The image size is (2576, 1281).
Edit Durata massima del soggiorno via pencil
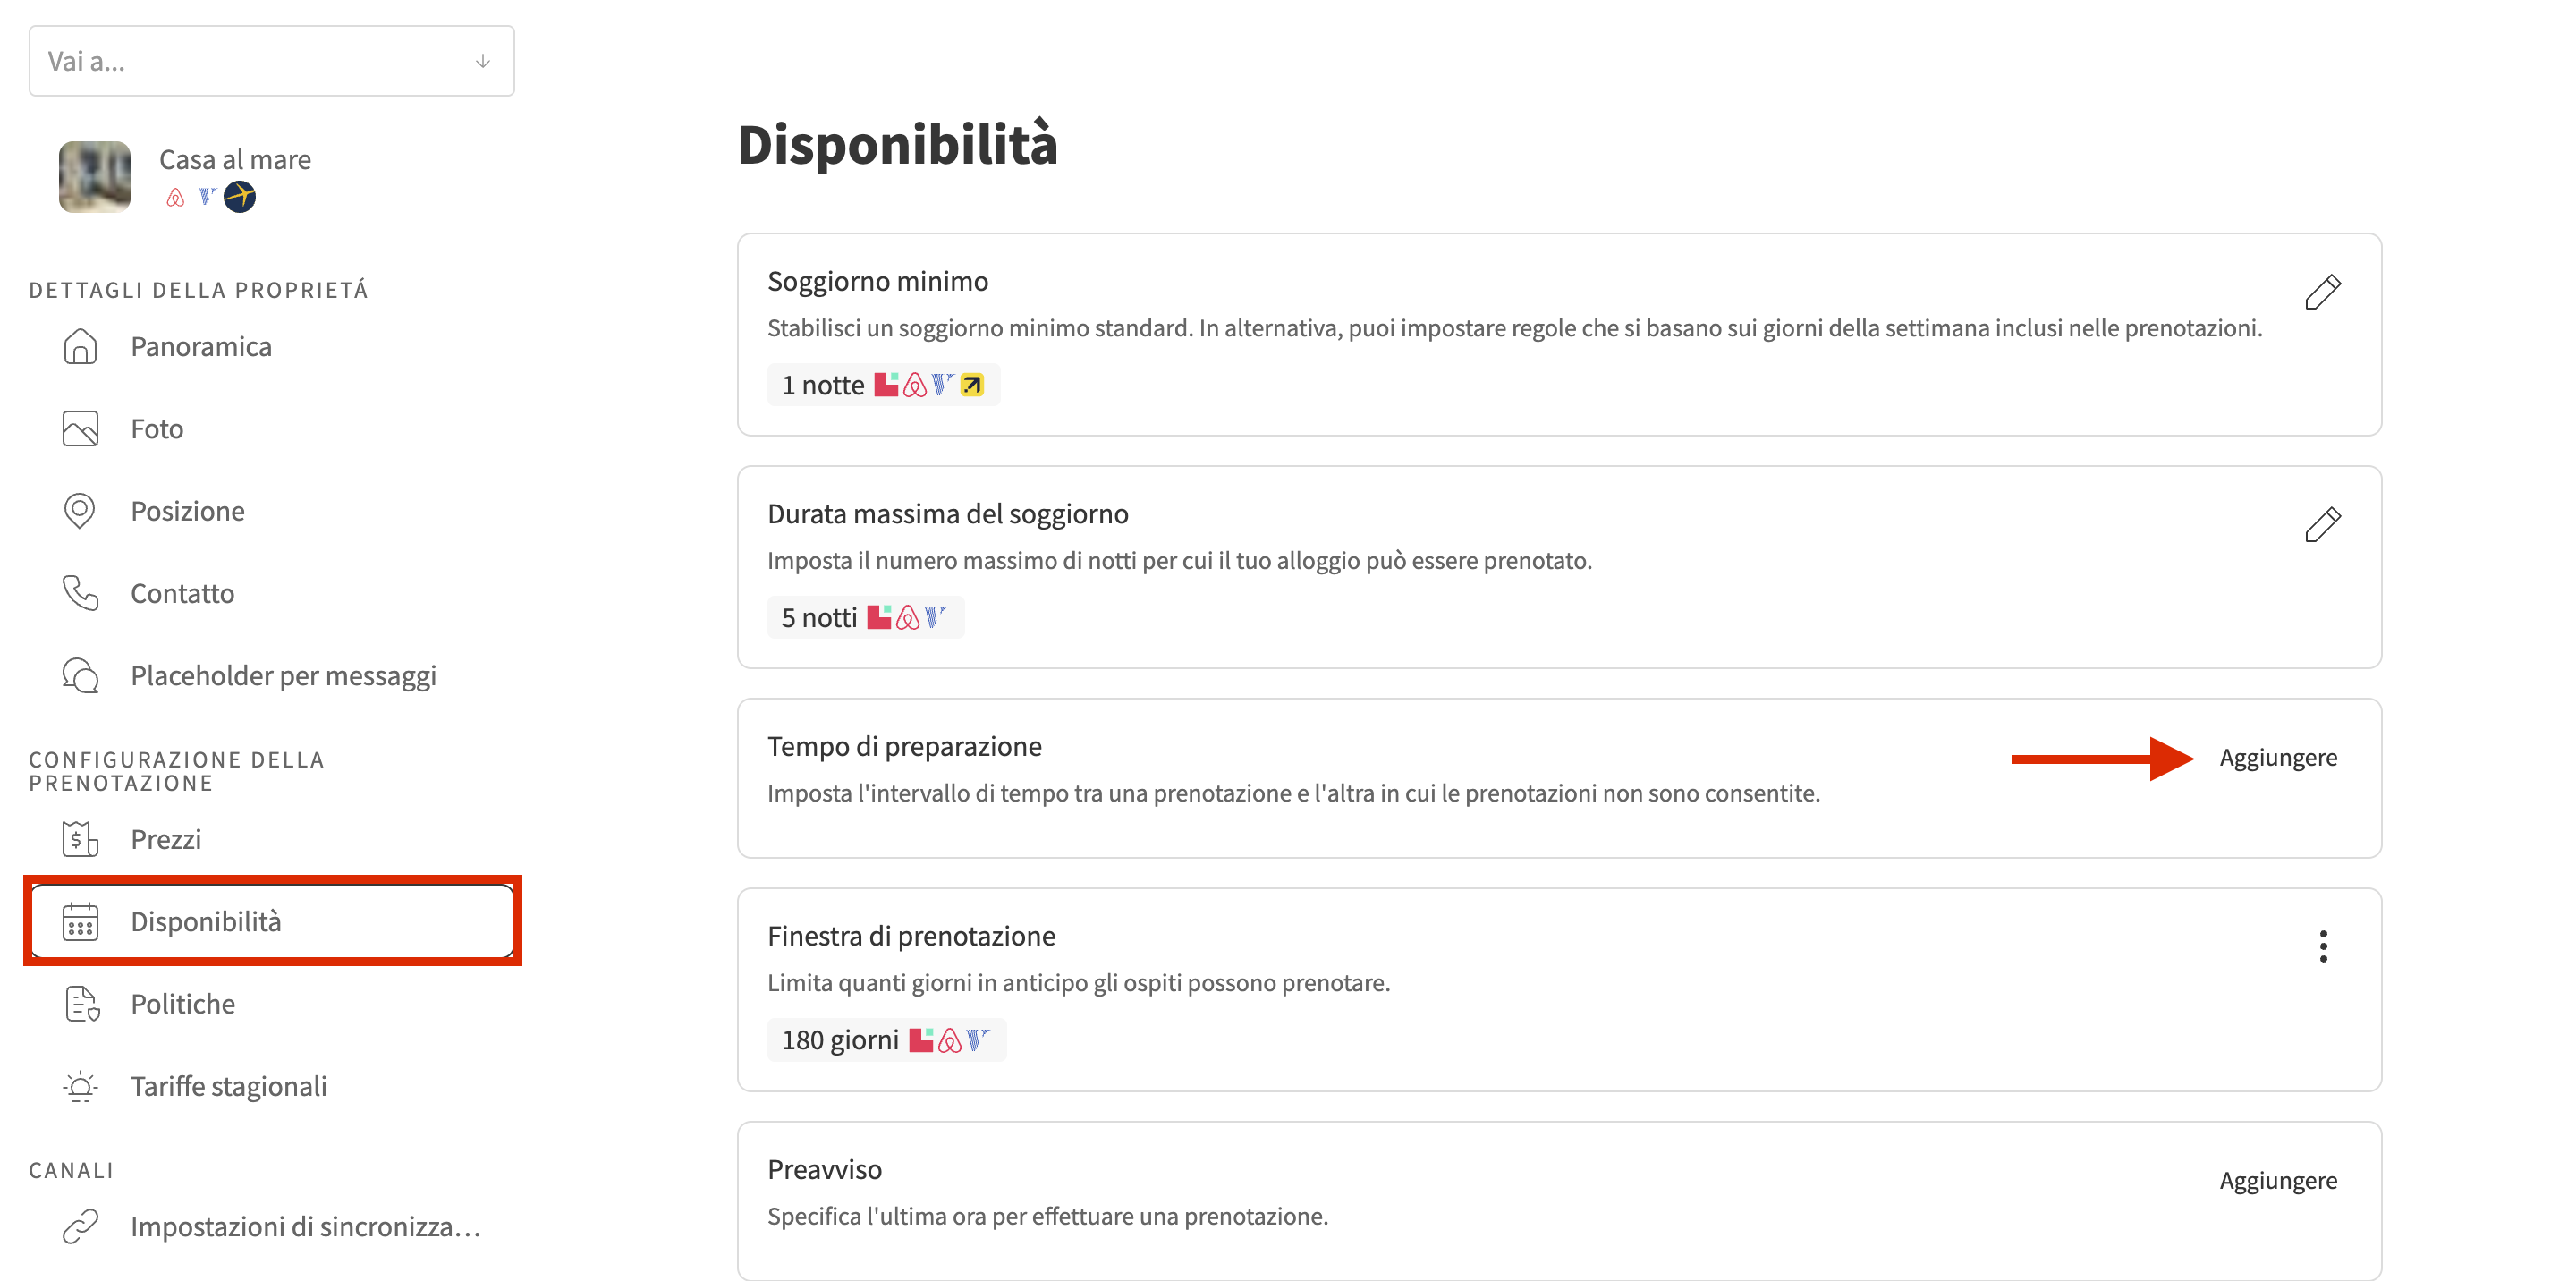pos(2322,524)
